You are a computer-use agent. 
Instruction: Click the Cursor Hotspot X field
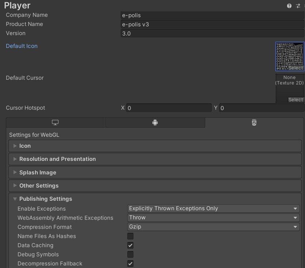tap(169, 108)
